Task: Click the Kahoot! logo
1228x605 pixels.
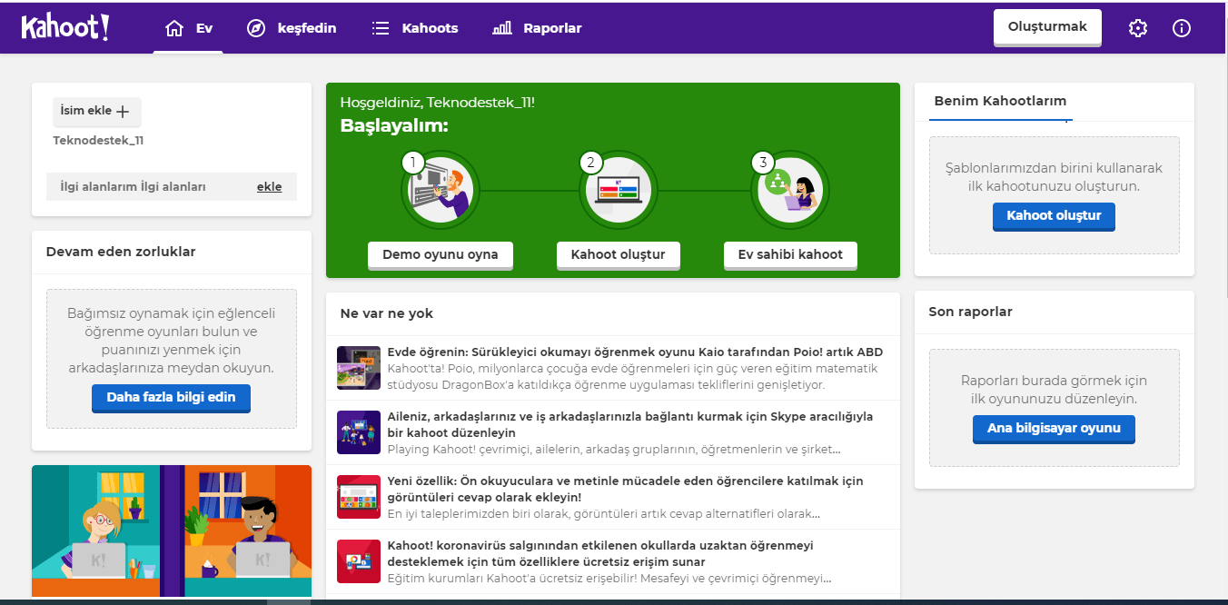Action: point(65,27)
